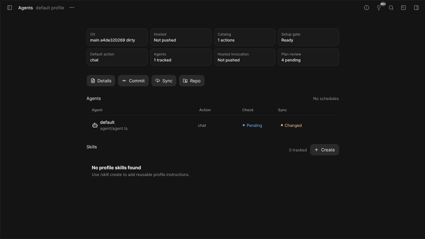Click the default agent name
The height and width of the screenshot is (239, 425).
coord(107,122)
